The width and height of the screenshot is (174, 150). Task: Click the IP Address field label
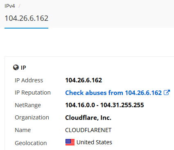point(29,80)
